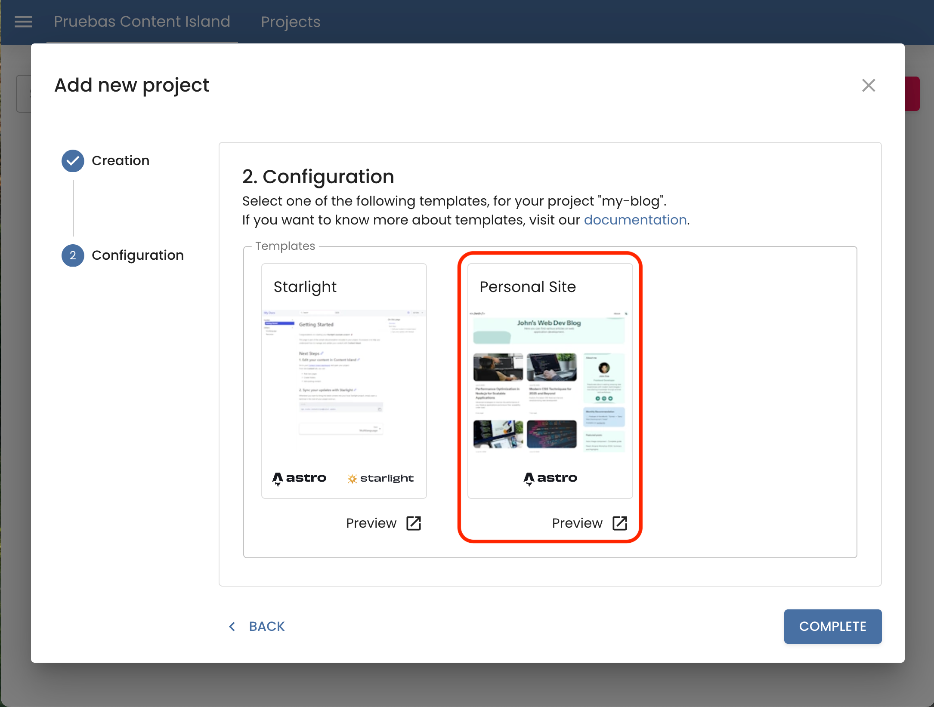Click the Preview label under Personal Site

coord(577,523)
